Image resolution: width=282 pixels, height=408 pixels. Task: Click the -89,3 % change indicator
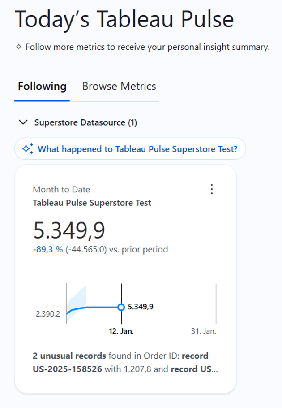tap(47, 249)
